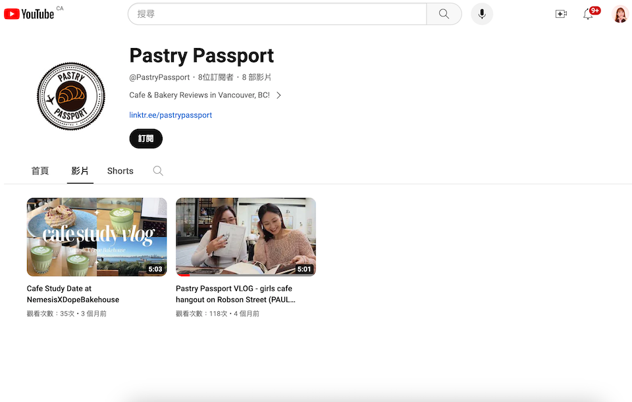This screenshot has height=402, width=632.
Task: Open the notifications bell
Action: [588, 14]
